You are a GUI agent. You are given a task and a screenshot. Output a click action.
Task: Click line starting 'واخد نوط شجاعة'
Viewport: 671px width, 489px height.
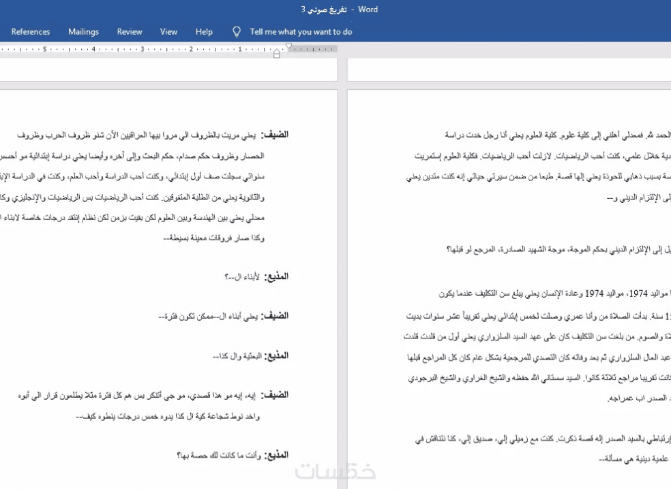coord(168,416)
